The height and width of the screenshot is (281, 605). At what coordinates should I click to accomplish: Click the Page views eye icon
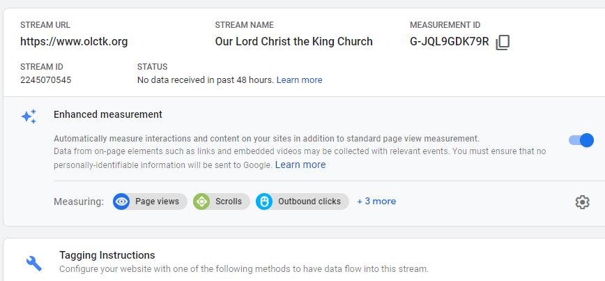pyautogui.click(x=122, y=202)
